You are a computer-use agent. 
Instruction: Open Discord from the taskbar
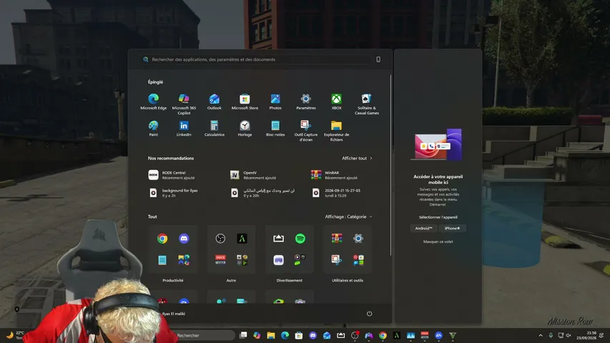coord(313,335)
